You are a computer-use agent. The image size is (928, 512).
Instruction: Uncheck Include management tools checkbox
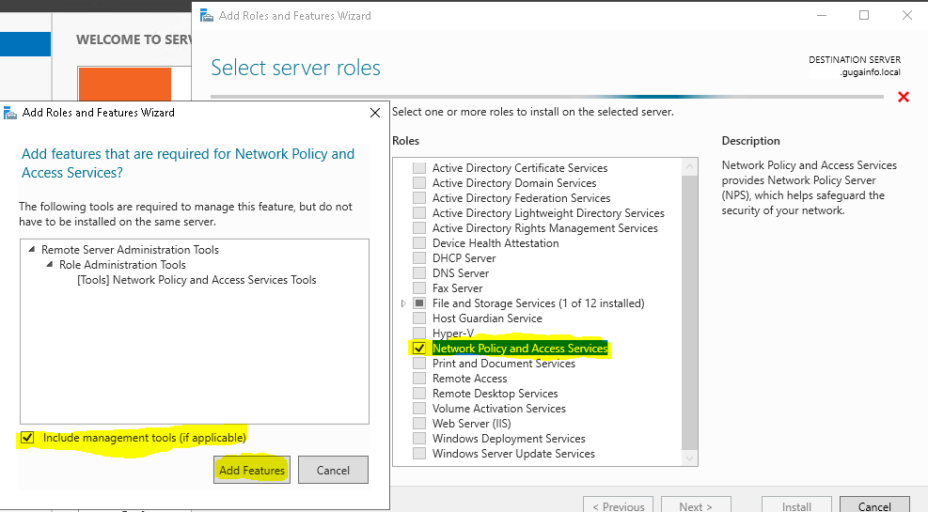point(27,438)
